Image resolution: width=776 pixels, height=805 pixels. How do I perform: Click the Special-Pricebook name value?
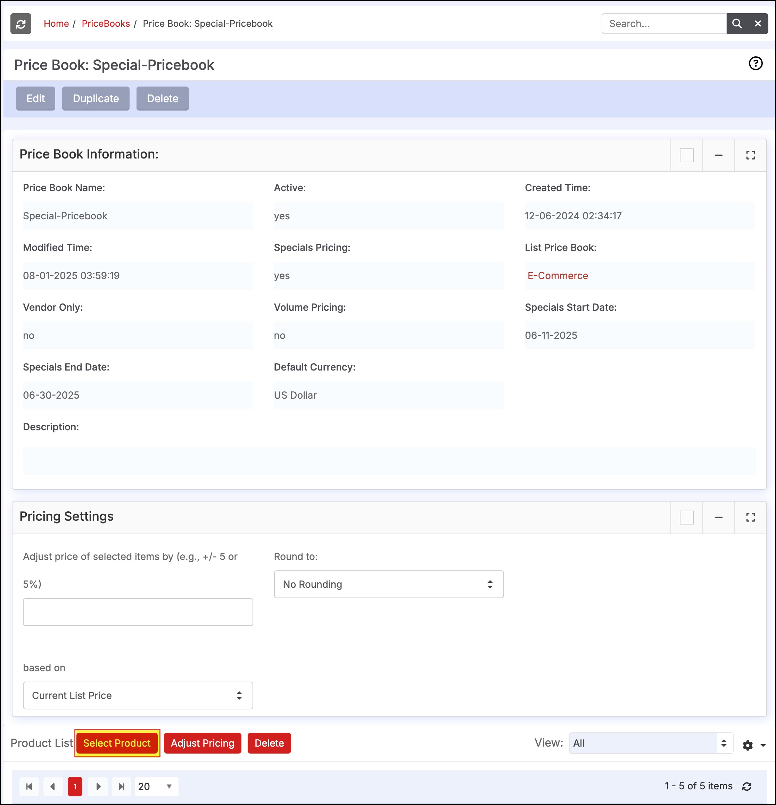point(65,216)
